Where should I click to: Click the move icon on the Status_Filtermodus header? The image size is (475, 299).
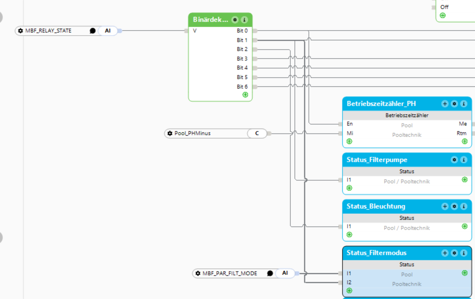pos(445,253)
